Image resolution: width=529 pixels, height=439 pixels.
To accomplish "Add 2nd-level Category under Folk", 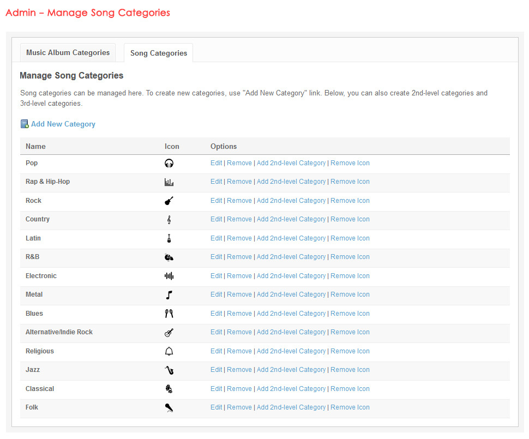I will pos(291,407).
